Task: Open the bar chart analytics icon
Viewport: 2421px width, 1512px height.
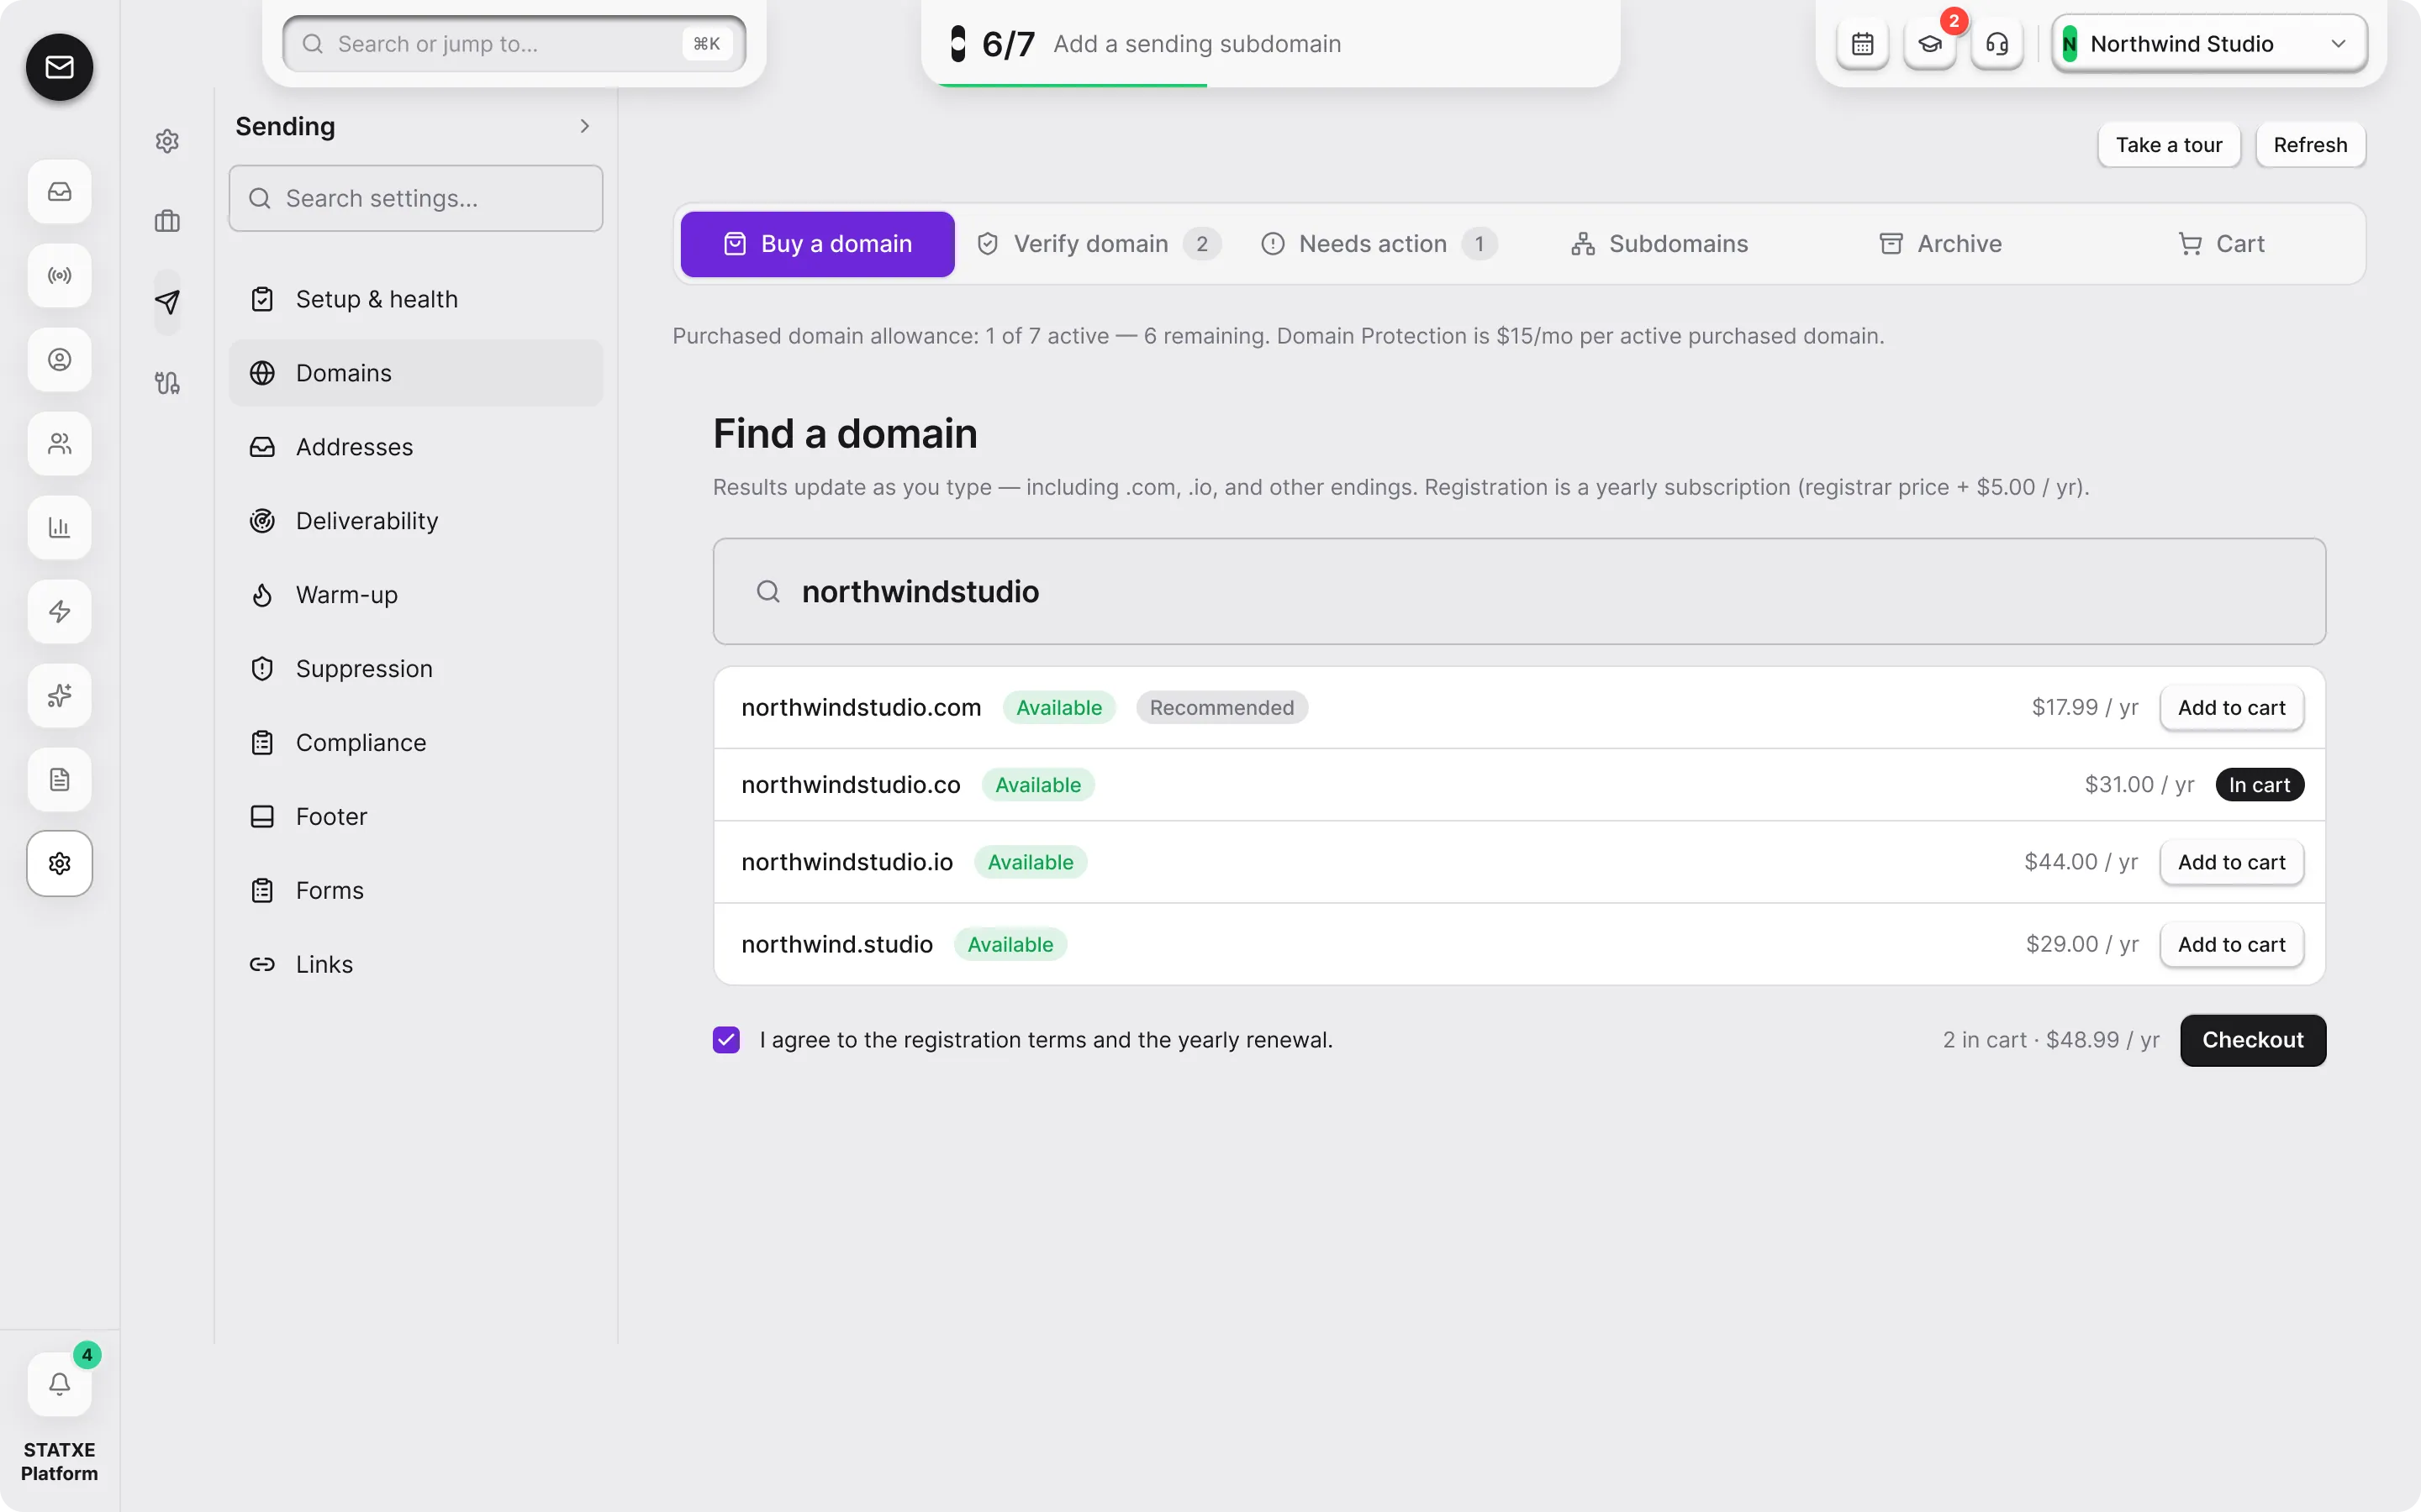Action: 59,527
